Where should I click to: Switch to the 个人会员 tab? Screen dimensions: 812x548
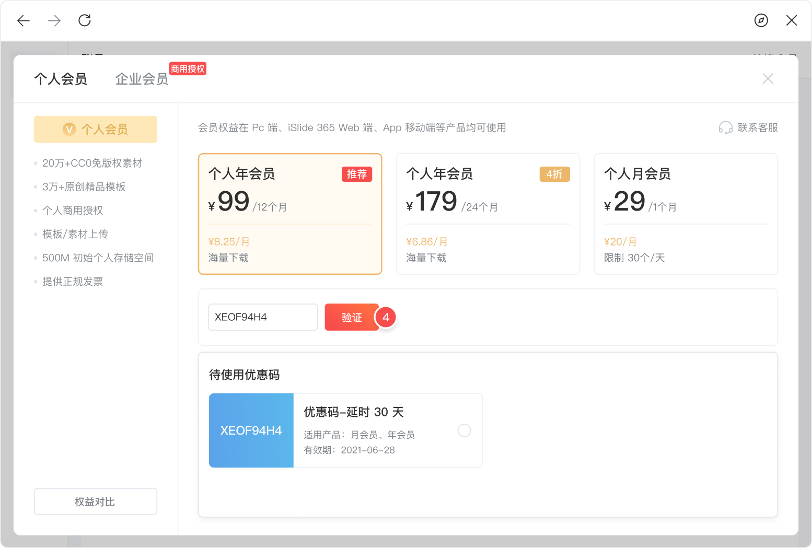61,79
